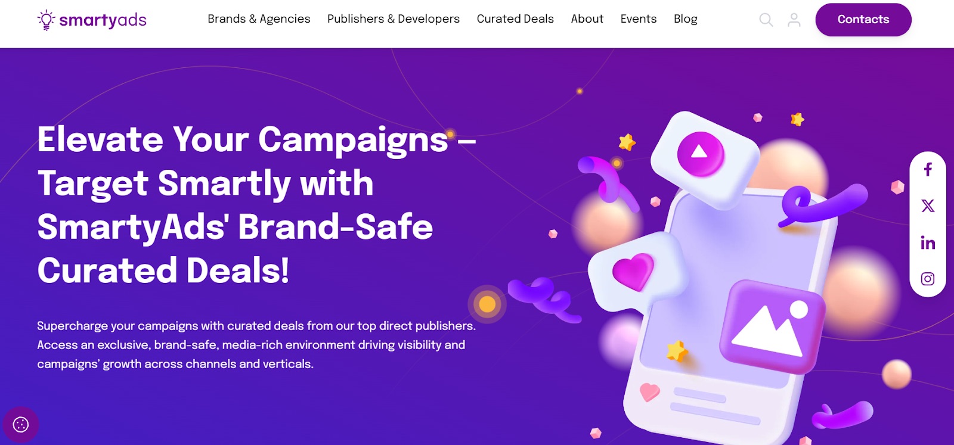Viewport: 954px width, 445px height.
Task: Click the Contacts button
Action: [863, 20]
